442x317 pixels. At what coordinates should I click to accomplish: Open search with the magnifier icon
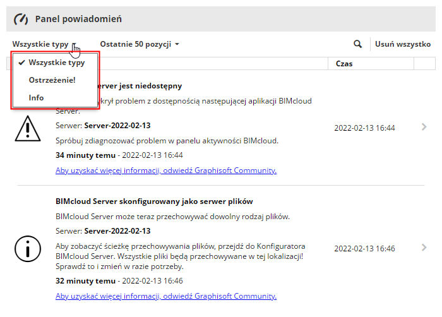(357, 44)
